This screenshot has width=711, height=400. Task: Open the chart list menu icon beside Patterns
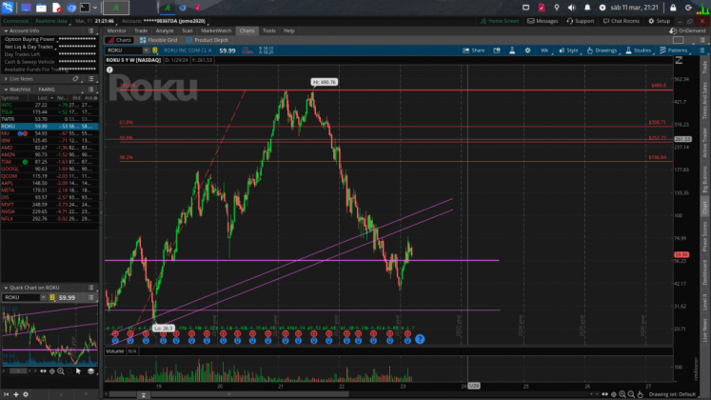click(701, 50)
